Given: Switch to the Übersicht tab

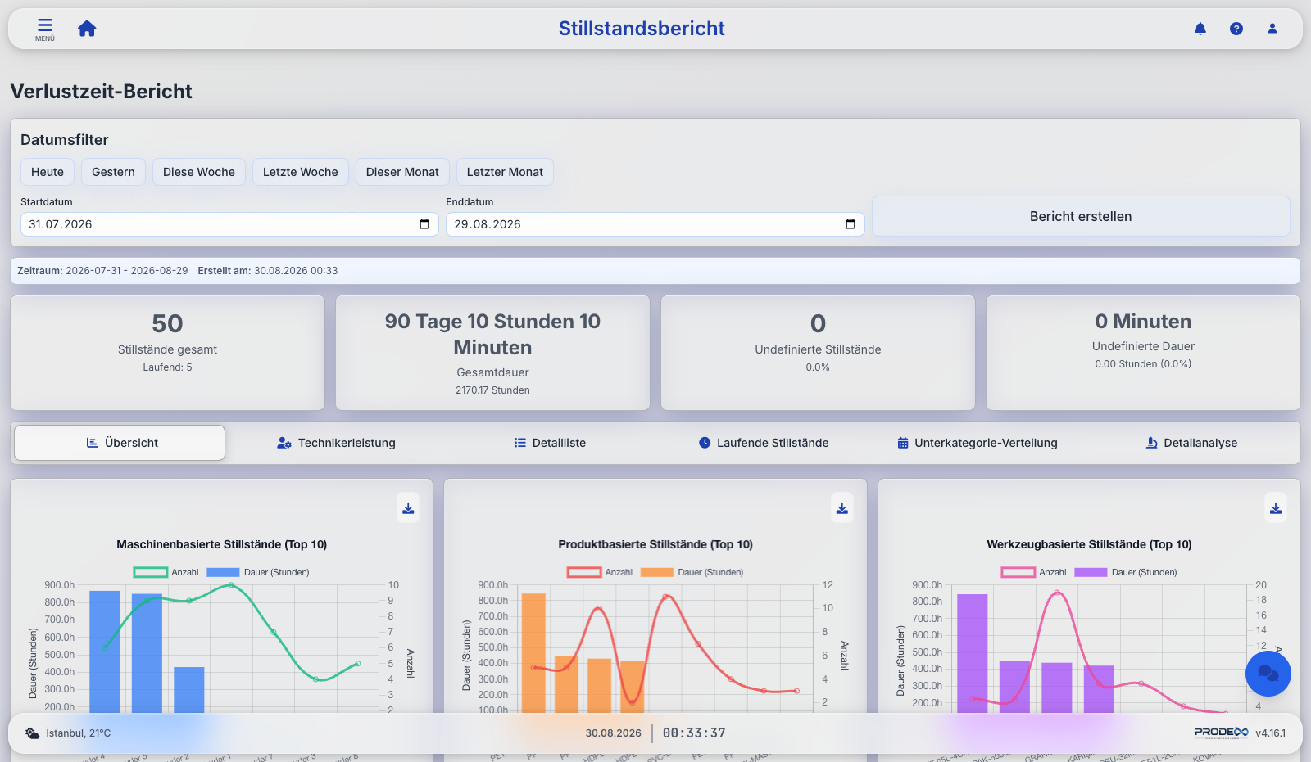Looking at the screenshot, I should pyautogui.click(x=120, y=443).
